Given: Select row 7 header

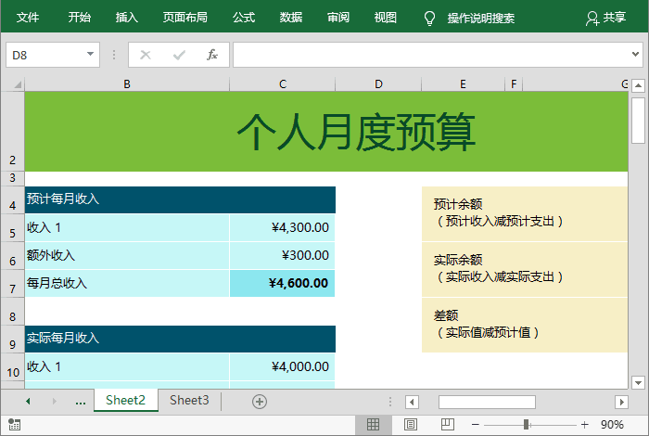Looking at the screenshot, I should pyautogui.click(x=12, y=284).
